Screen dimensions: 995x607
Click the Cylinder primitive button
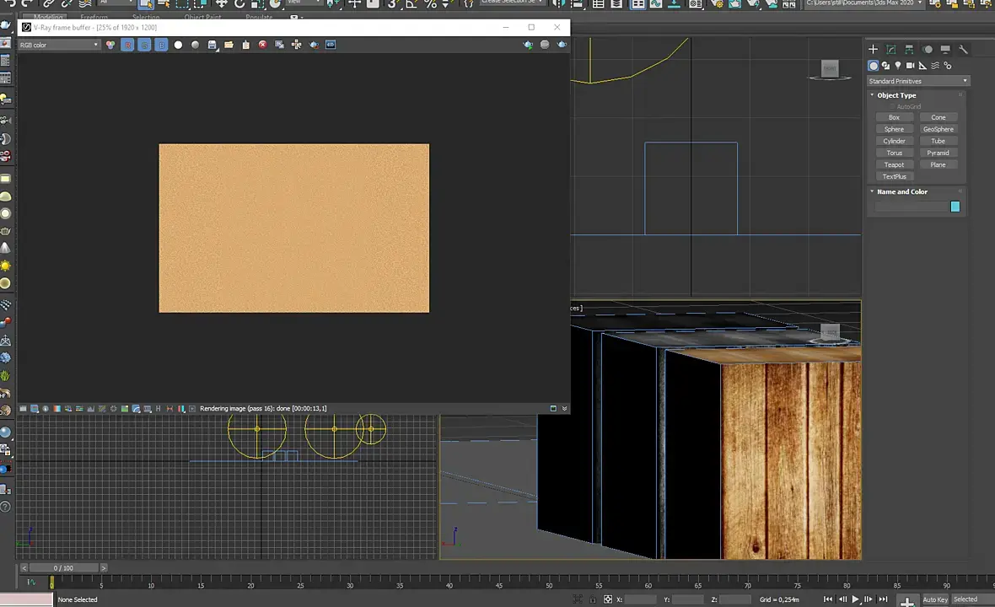[x=894, y=142]
